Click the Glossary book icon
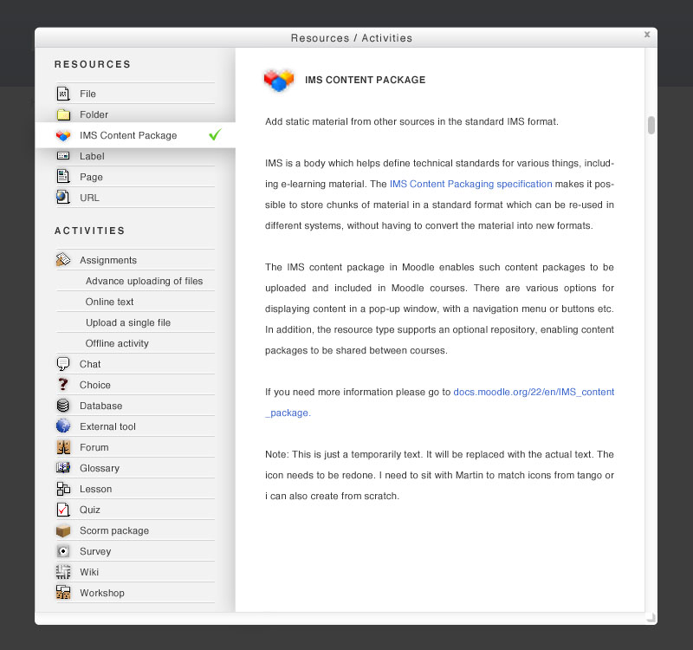Image resolution: width=693 pixels, height=650 pixels. (63, 467)
